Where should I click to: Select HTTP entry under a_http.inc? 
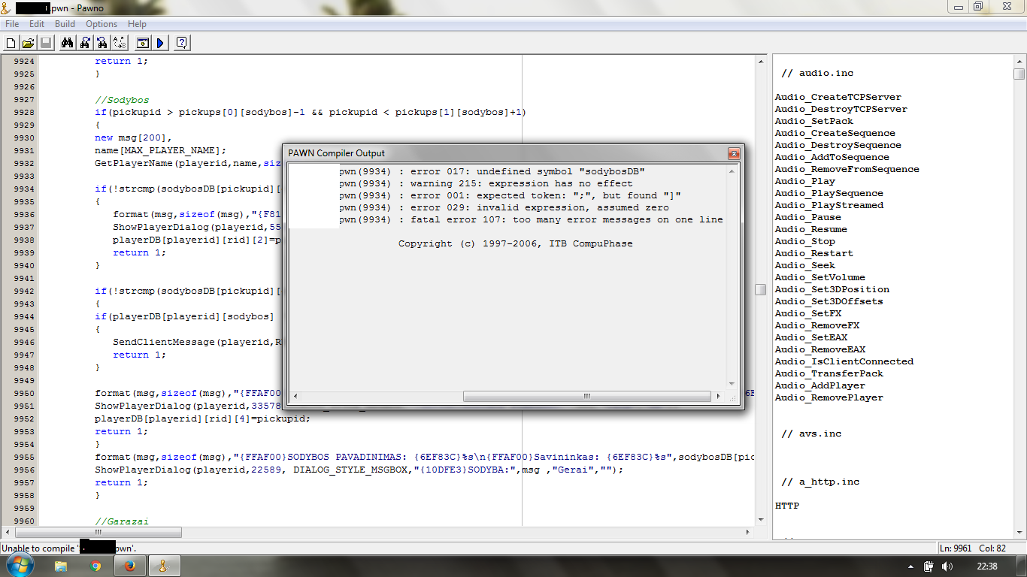click(x=787, y=506)
